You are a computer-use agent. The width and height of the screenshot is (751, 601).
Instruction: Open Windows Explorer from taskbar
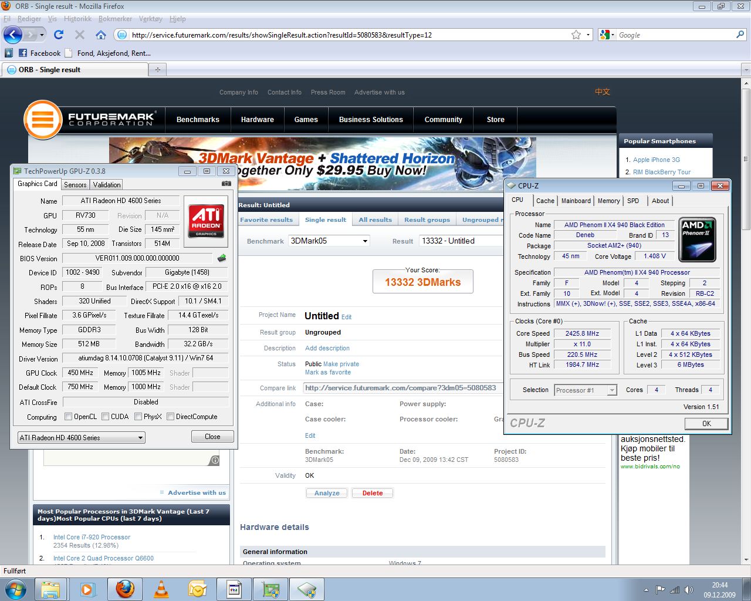tap(51, 589)
